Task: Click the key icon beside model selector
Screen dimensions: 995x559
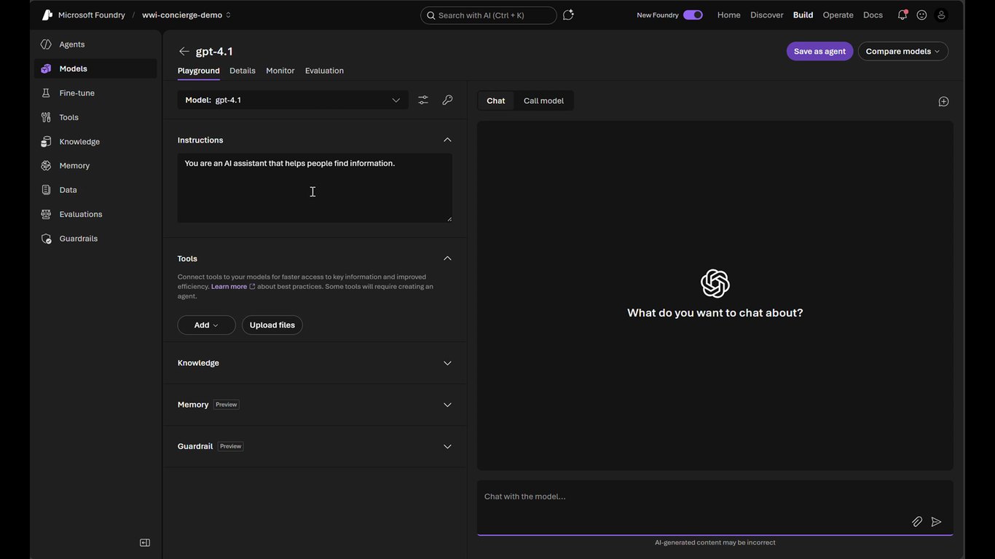Action: click(x=447, y=100)
